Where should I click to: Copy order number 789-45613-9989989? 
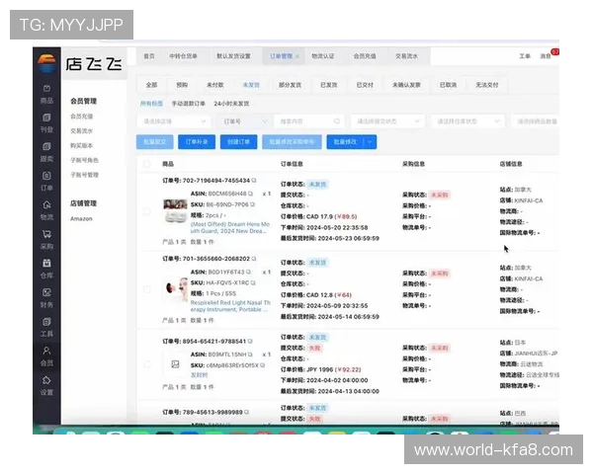click(x=246, y=412)
